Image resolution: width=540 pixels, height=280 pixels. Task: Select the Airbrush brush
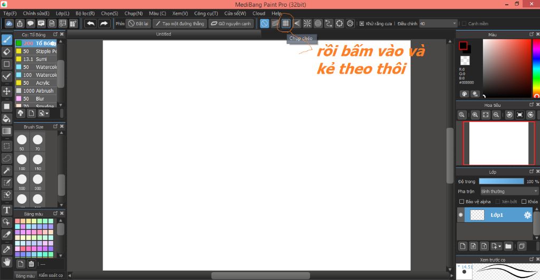(36, 91)
